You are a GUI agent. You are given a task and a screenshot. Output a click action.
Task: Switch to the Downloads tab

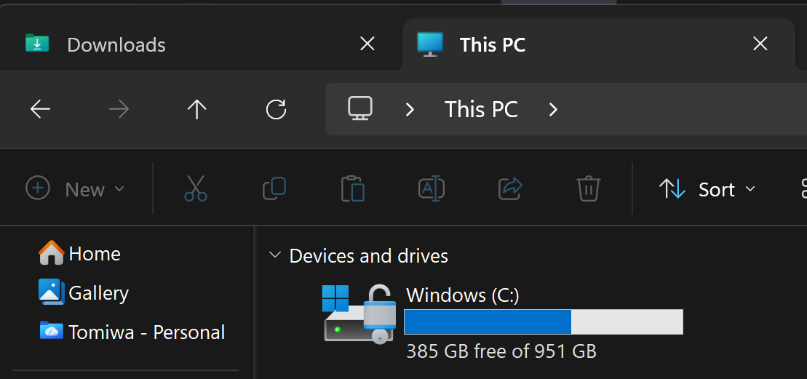tap(201, 44)
